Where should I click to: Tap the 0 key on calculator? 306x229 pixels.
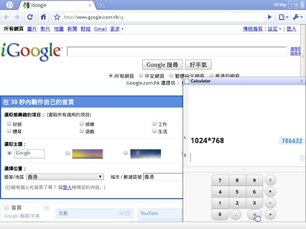coord(220,214)
